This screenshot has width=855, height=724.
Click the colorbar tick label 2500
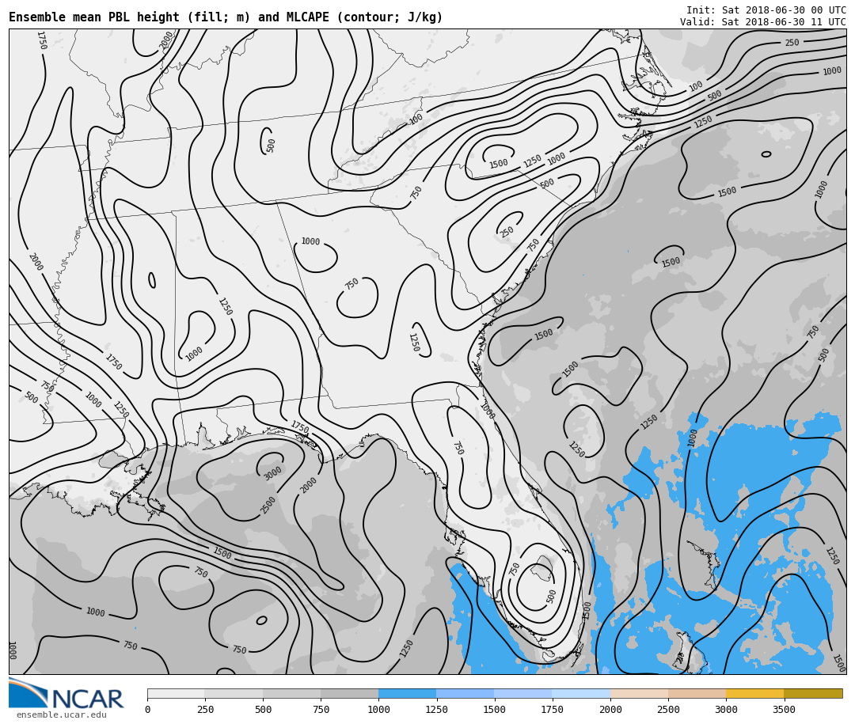click(668, 709)
